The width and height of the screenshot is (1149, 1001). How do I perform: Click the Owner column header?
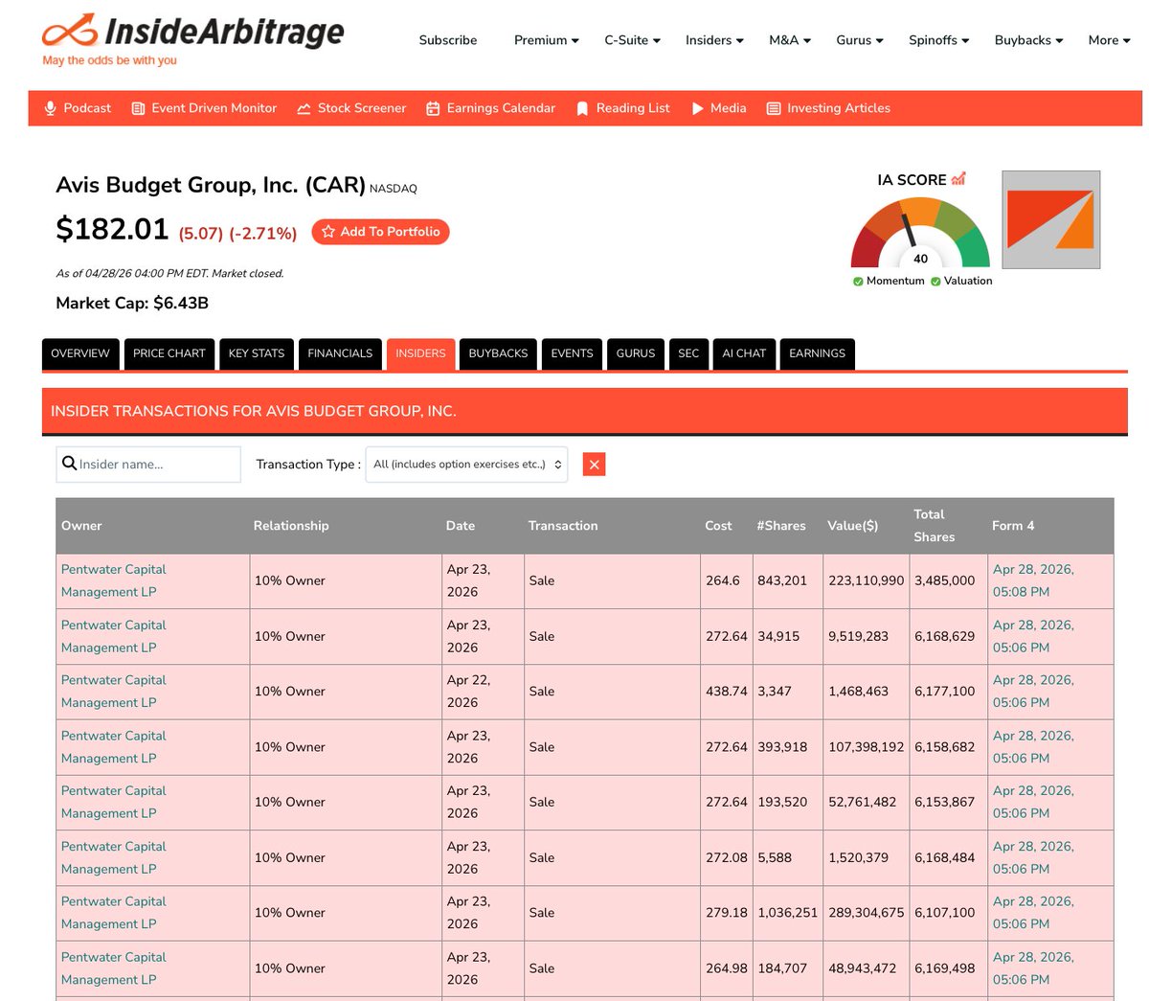[x=81, y=526]
